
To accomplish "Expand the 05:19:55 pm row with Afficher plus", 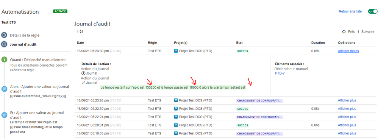I will tap(347, 133).
